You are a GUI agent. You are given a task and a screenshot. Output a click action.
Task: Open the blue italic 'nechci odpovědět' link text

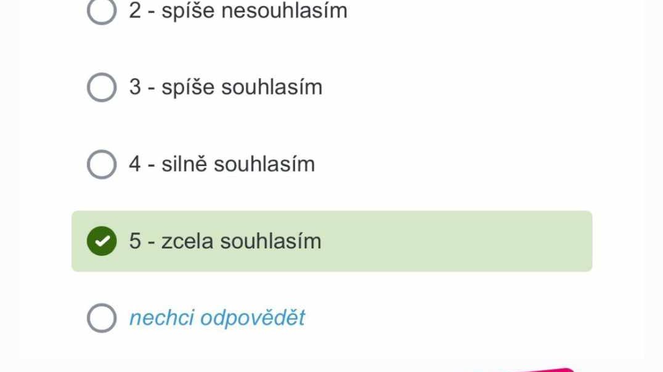tap(217, 318)
